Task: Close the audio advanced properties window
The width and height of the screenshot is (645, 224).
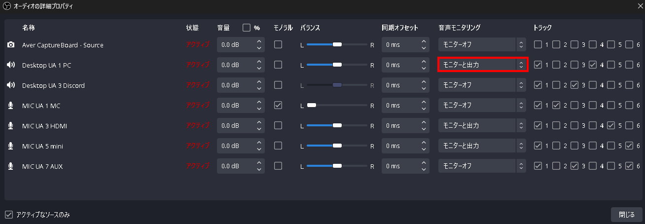Action: click(x=640, y=6)
